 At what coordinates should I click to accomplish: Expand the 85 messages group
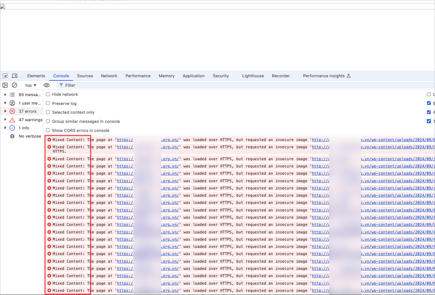coord(5,95)
